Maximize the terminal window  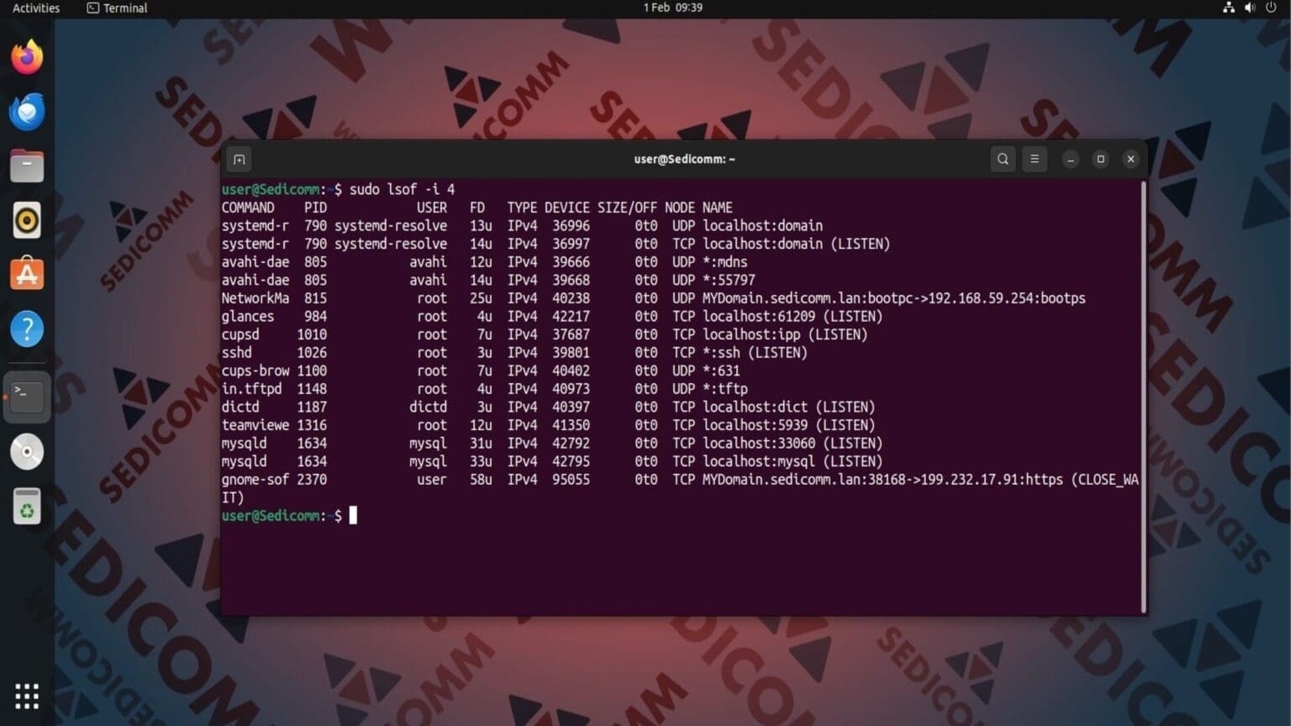[x=1101, y=159]
